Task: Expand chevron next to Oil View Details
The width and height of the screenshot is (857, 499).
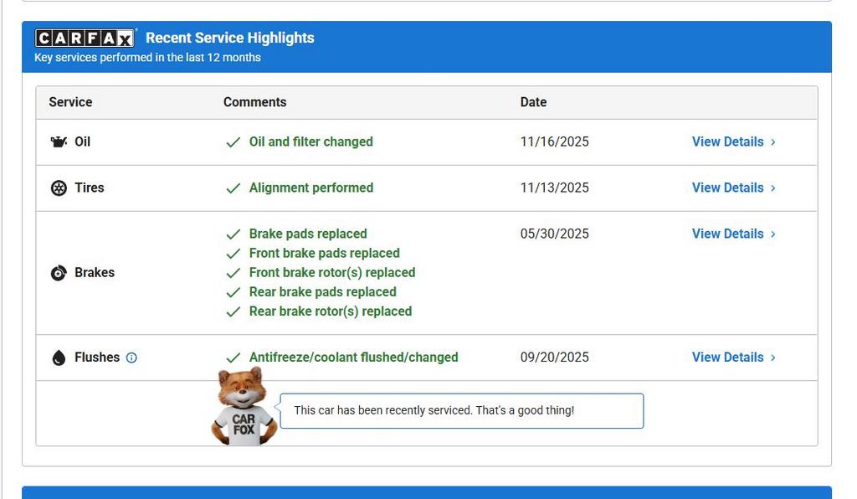Action: tap(772, 142)
